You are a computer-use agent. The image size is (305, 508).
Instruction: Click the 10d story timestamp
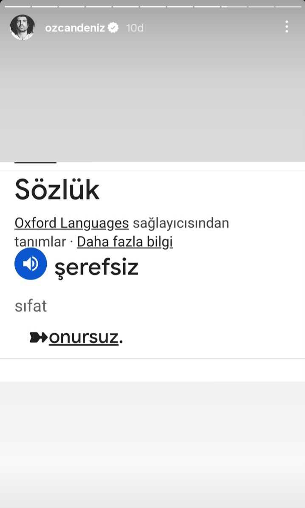point(135,28)
